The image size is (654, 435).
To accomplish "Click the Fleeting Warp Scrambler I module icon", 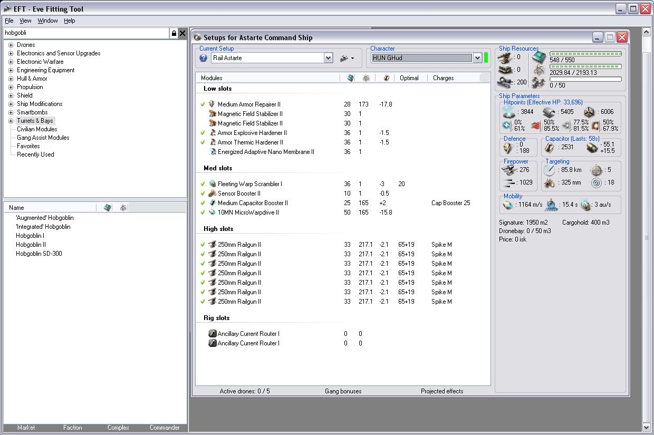I will [x=212, y=184].
